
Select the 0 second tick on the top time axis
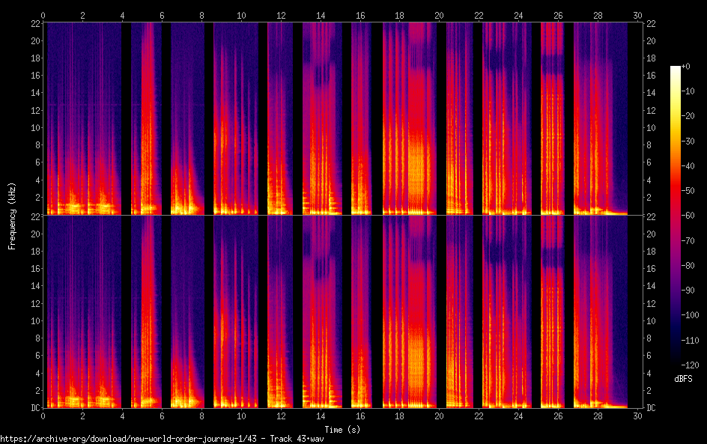pos(43,15)
